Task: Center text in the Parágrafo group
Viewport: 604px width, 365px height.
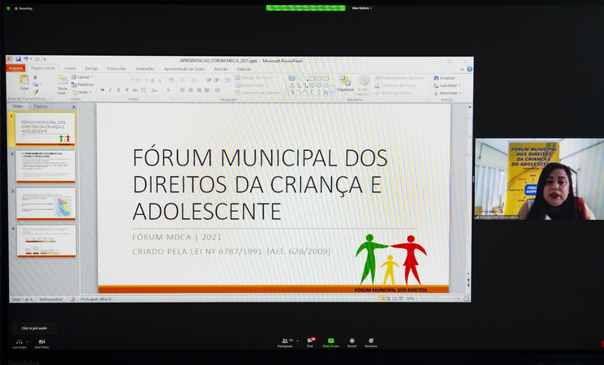Action: pyautogui.click(x=191, y=90)
